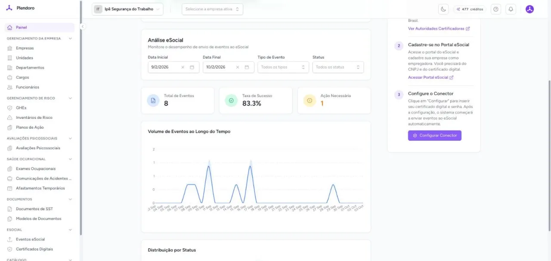Open the help question mark icon
The height and width of the screenshot is (261, 551).
(x=496, y=9)
